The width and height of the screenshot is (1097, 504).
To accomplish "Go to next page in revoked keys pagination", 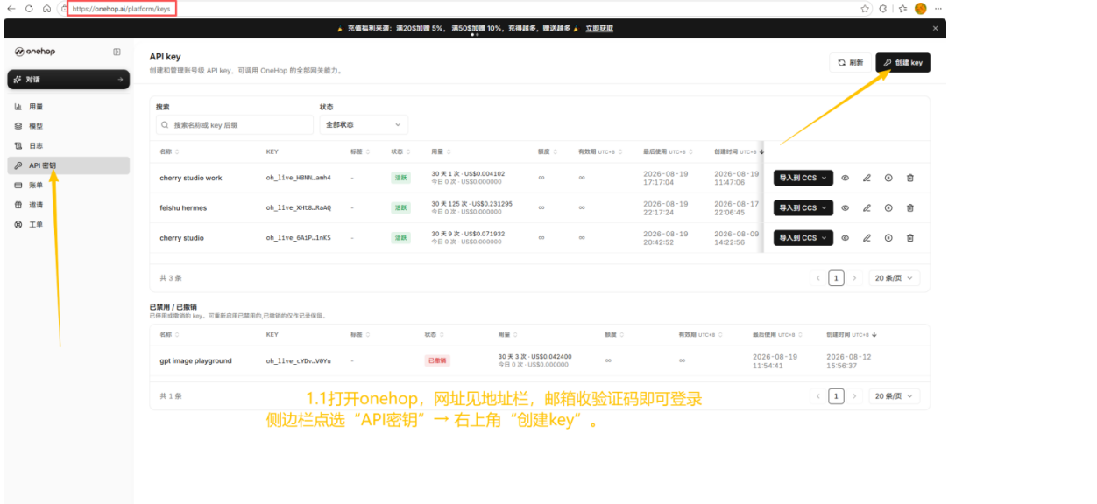I will pos(854,396).
